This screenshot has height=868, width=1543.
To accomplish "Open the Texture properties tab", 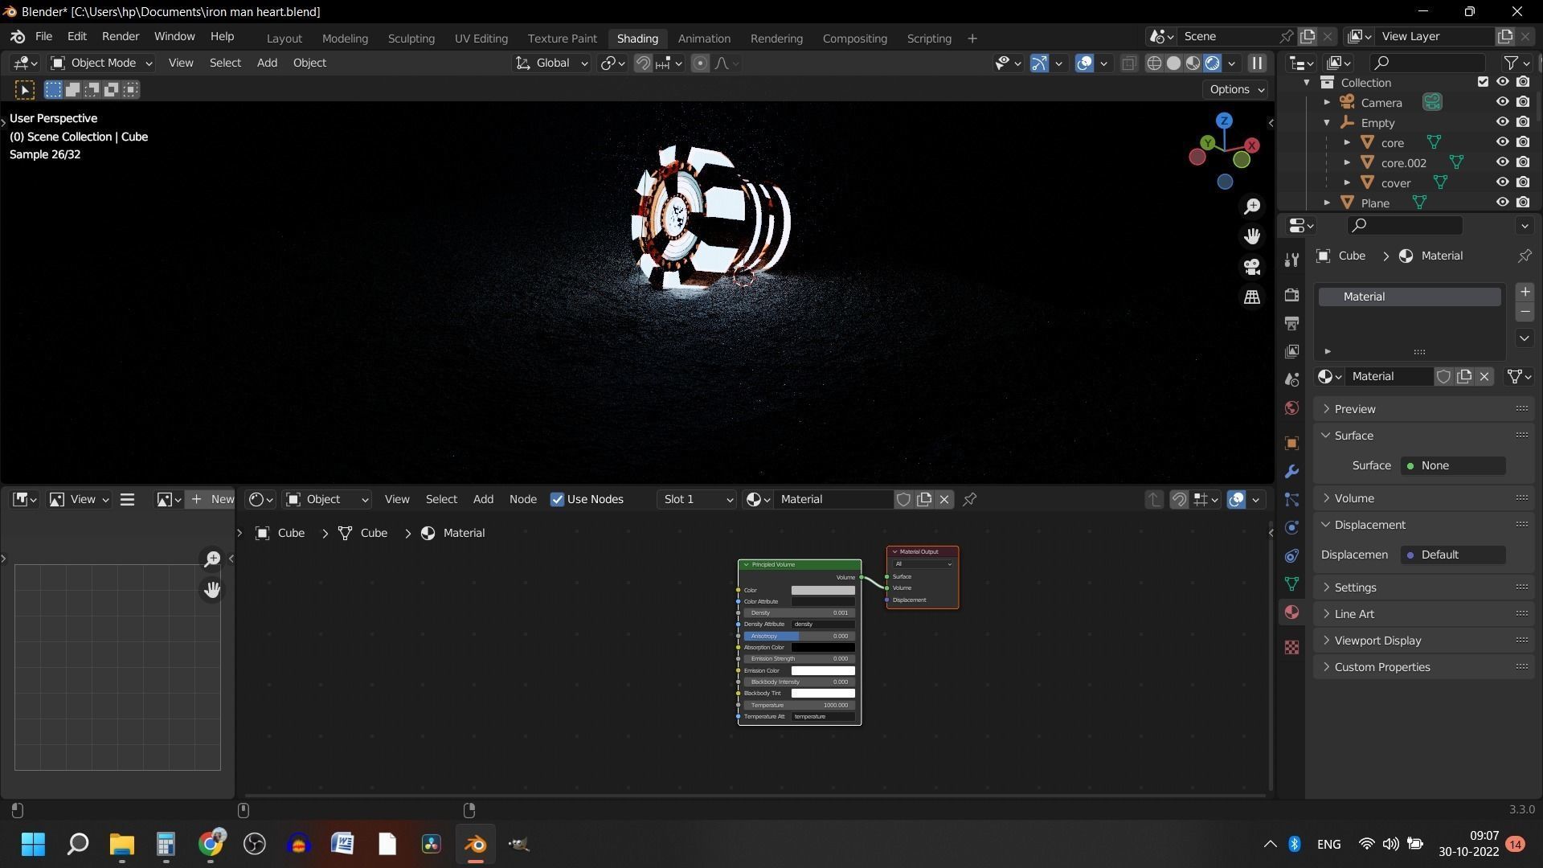I will pos(1291,648).
